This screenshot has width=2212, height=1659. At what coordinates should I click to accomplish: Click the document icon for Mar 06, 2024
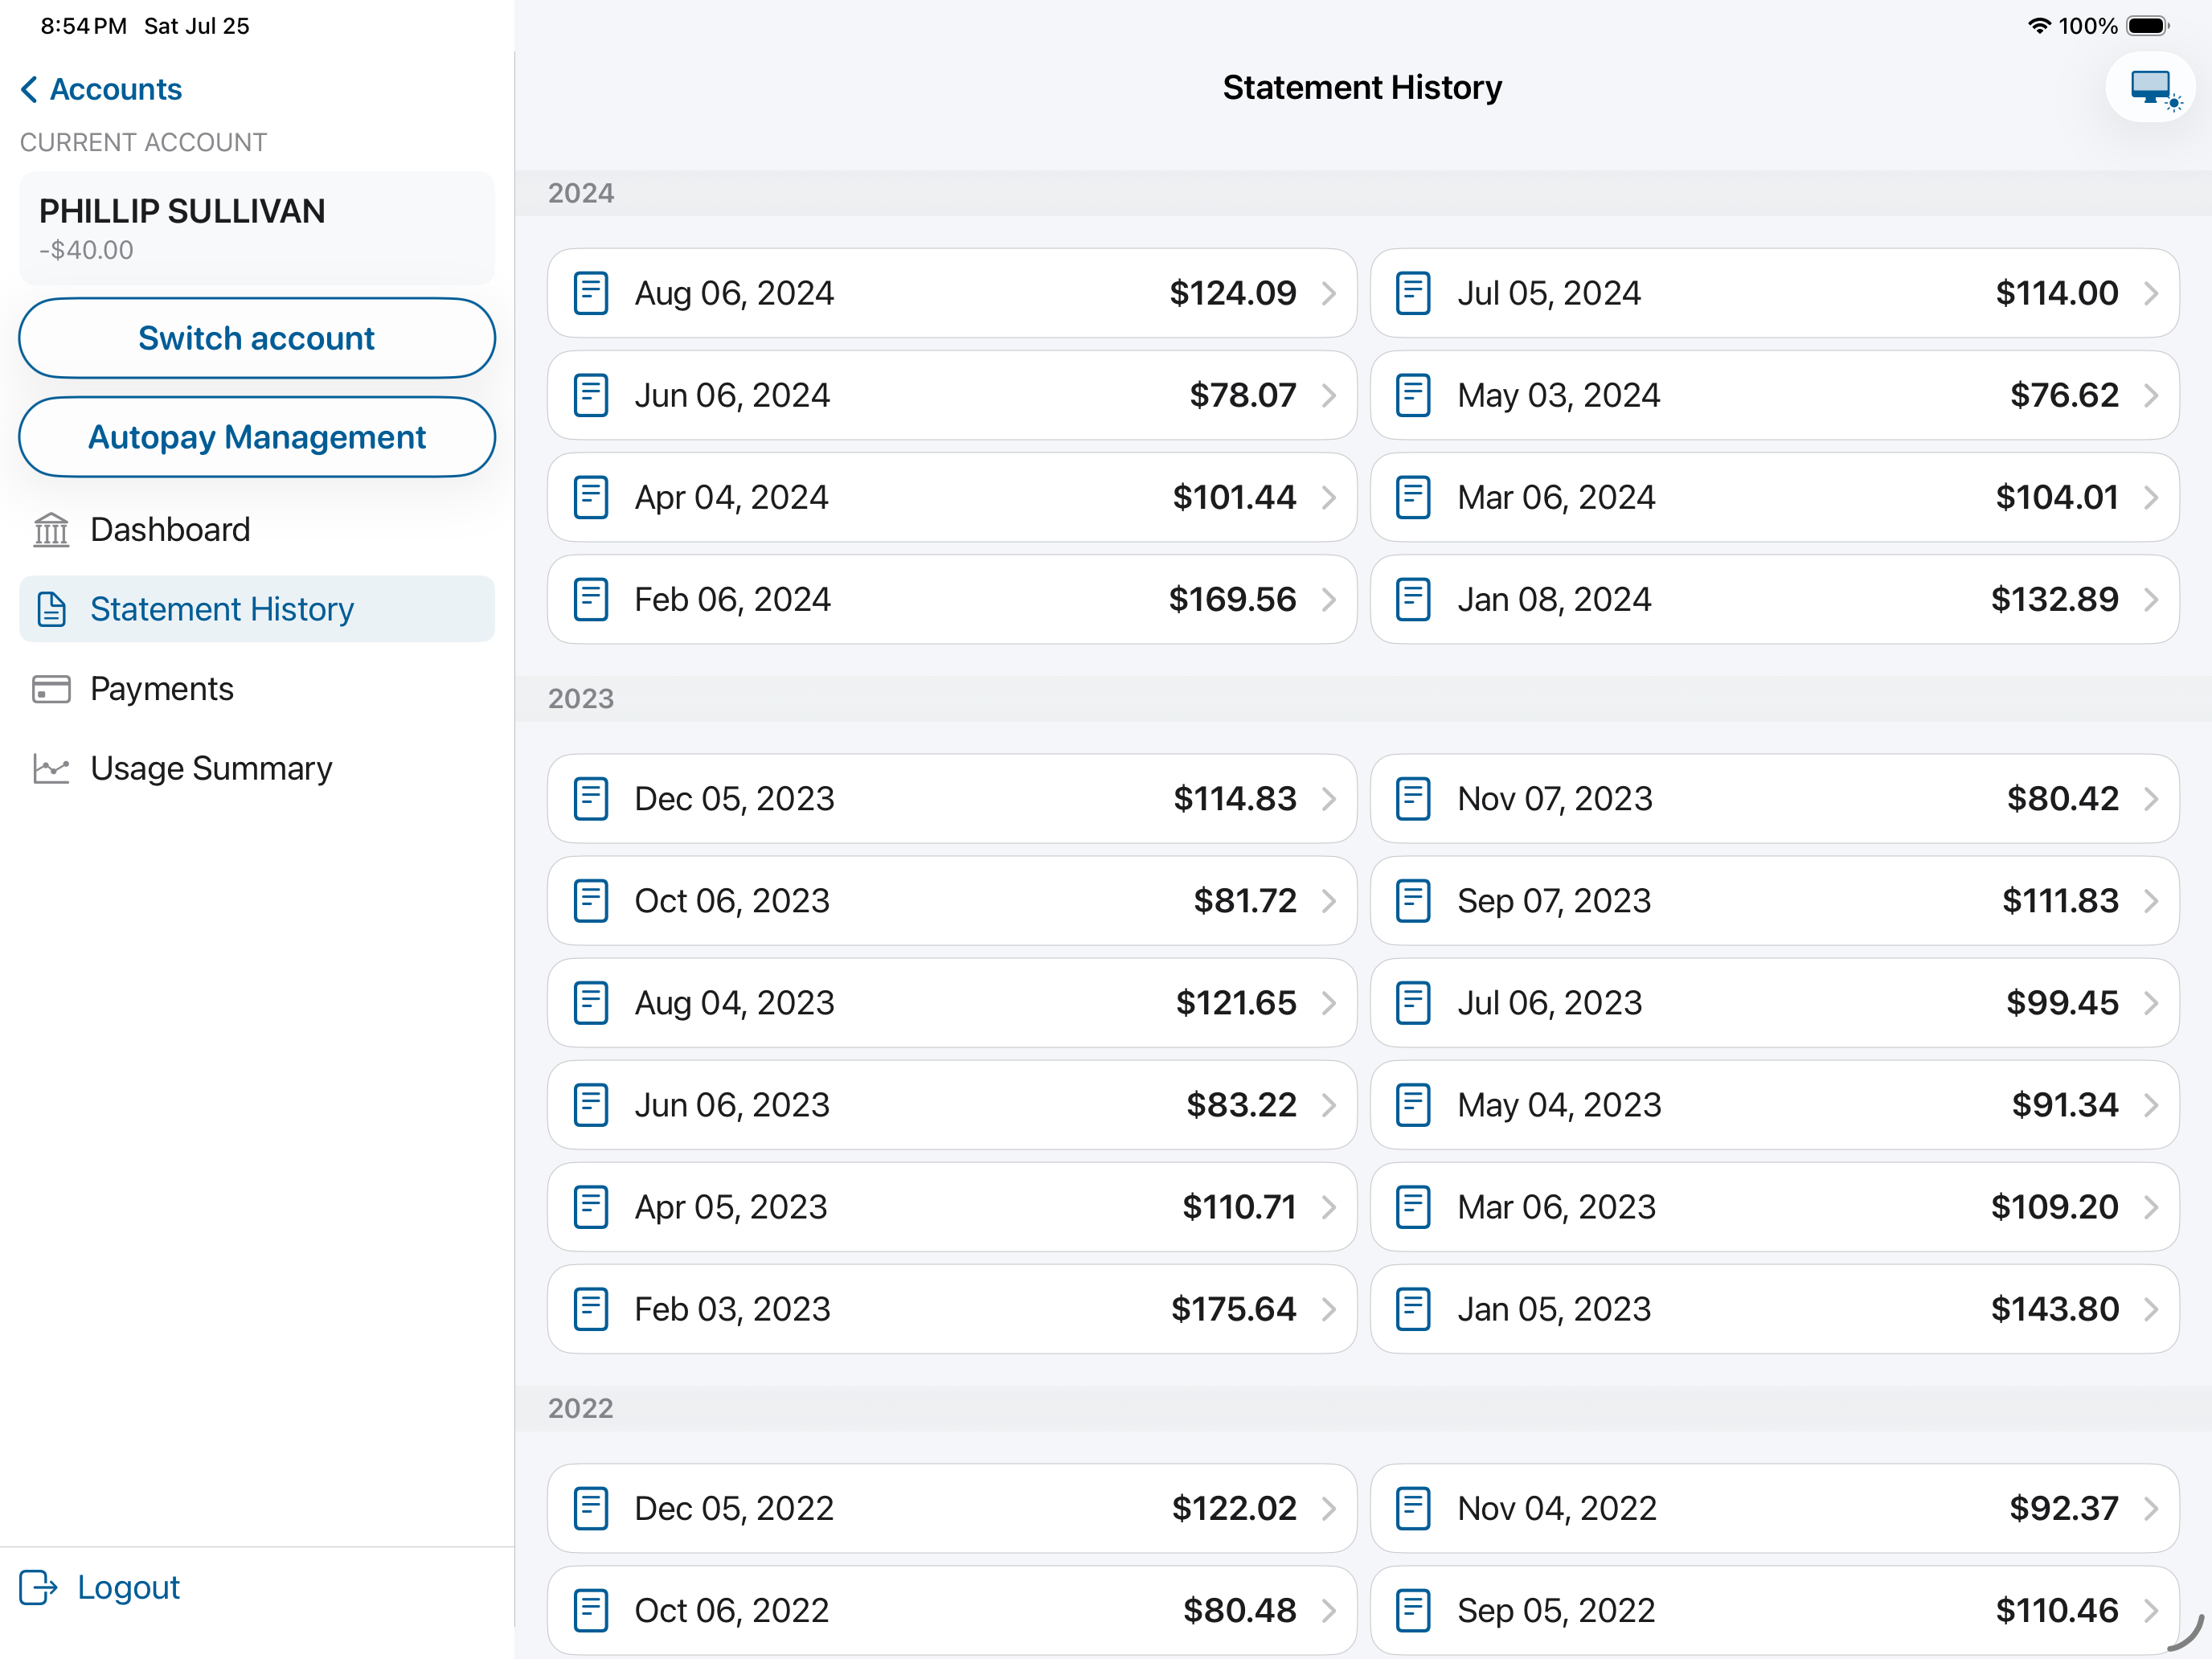click(1413, 497)
